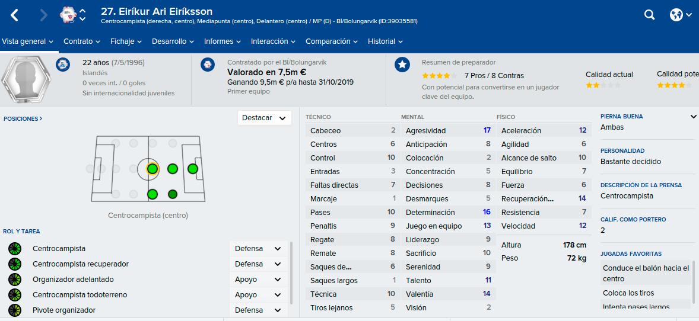Open the world globe menu icon
The width and height of the screenshot is (699, 321).
click(676, 15)
